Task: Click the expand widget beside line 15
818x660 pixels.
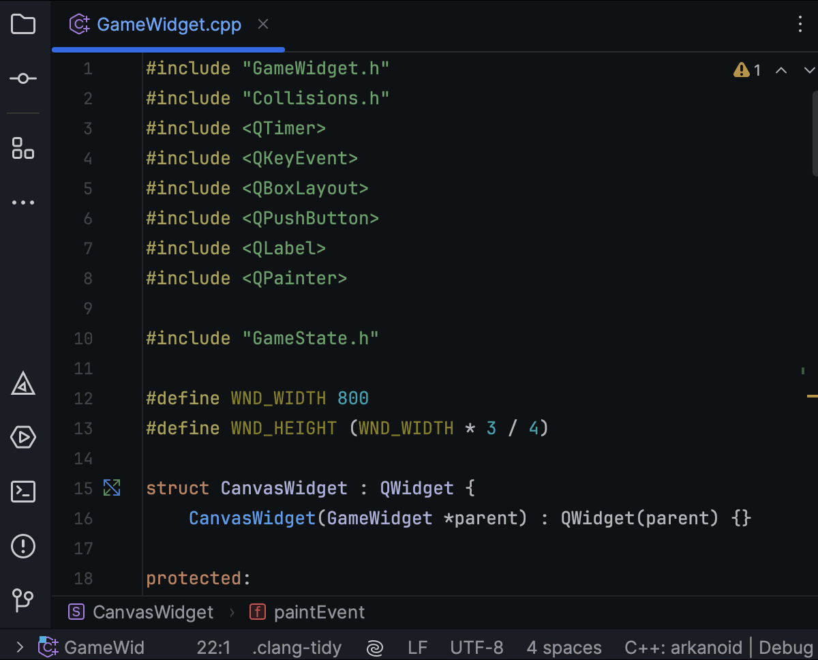Action: [112, 487]
